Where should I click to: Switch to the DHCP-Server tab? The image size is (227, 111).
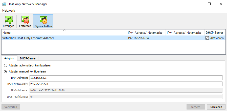pos(28,58)
